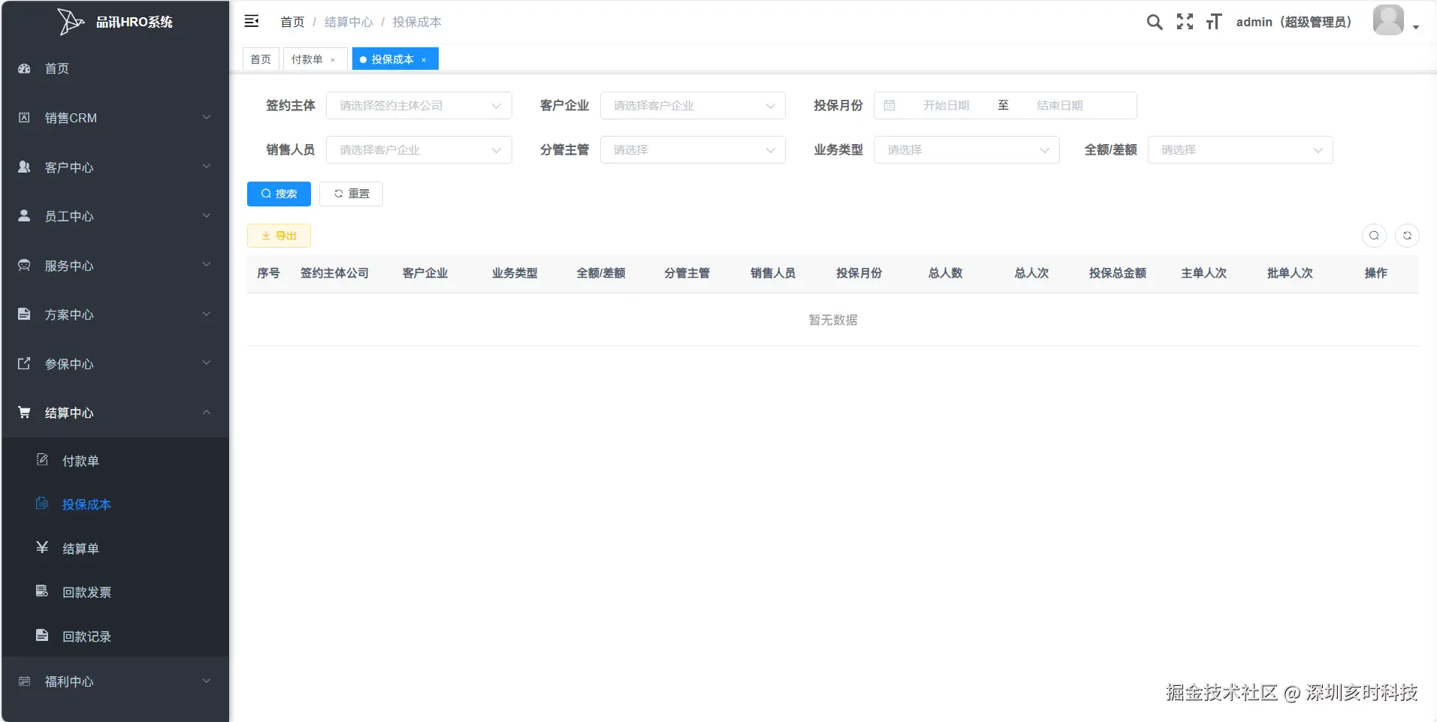Click the 重置 reset button
1437x722 pixels.
(351, 194)
